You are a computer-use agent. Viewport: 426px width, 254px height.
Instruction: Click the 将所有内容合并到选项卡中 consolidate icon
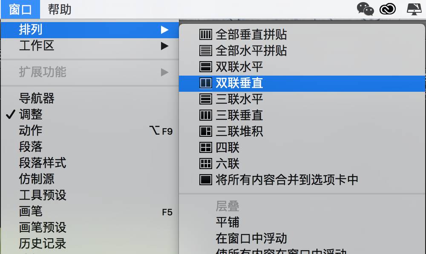coord(205,180)
